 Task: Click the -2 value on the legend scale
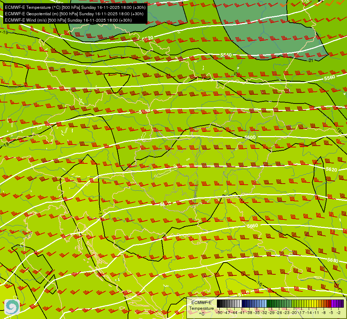[x=338, y=313]
